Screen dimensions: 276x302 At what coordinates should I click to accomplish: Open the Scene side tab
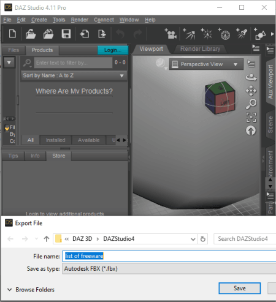coord(270,124)
